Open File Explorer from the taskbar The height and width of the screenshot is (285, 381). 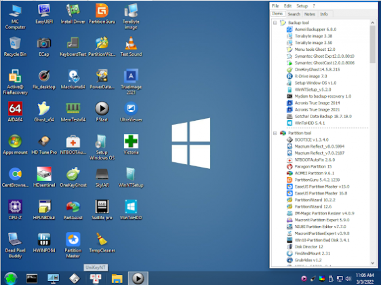(x=117, y=279)
